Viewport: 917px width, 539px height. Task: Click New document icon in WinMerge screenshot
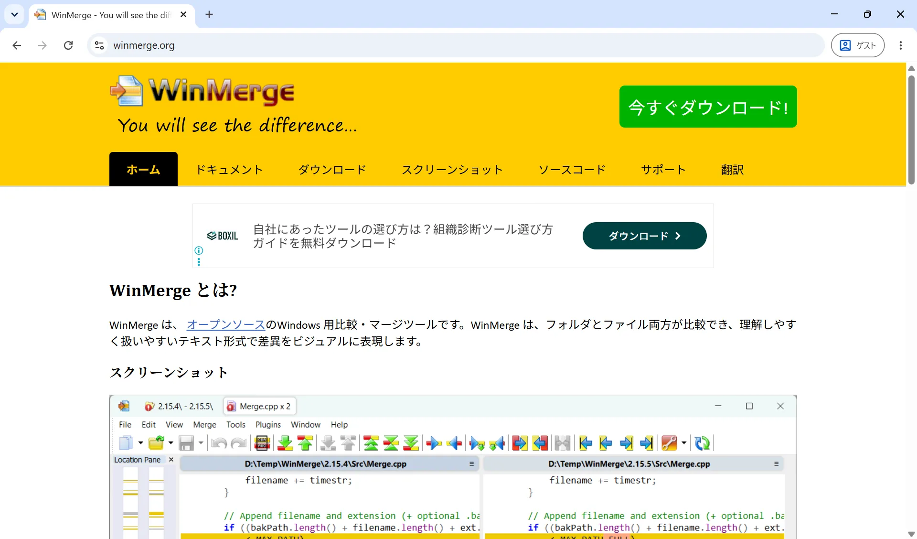pyautogui.click(x=126, y=443)
